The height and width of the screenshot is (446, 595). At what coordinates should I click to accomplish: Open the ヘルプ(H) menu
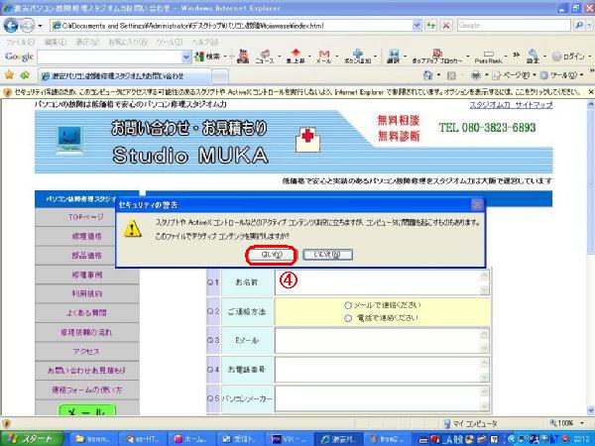pos(205,42)
